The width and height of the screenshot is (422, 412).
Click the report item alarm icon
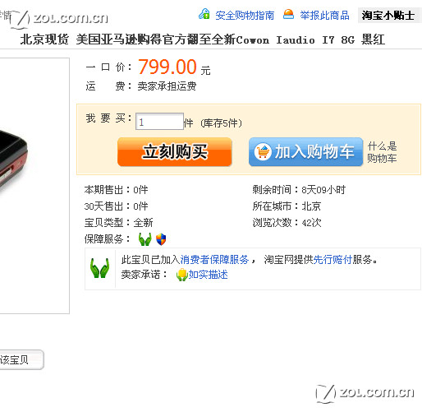(x=288, y=14)
